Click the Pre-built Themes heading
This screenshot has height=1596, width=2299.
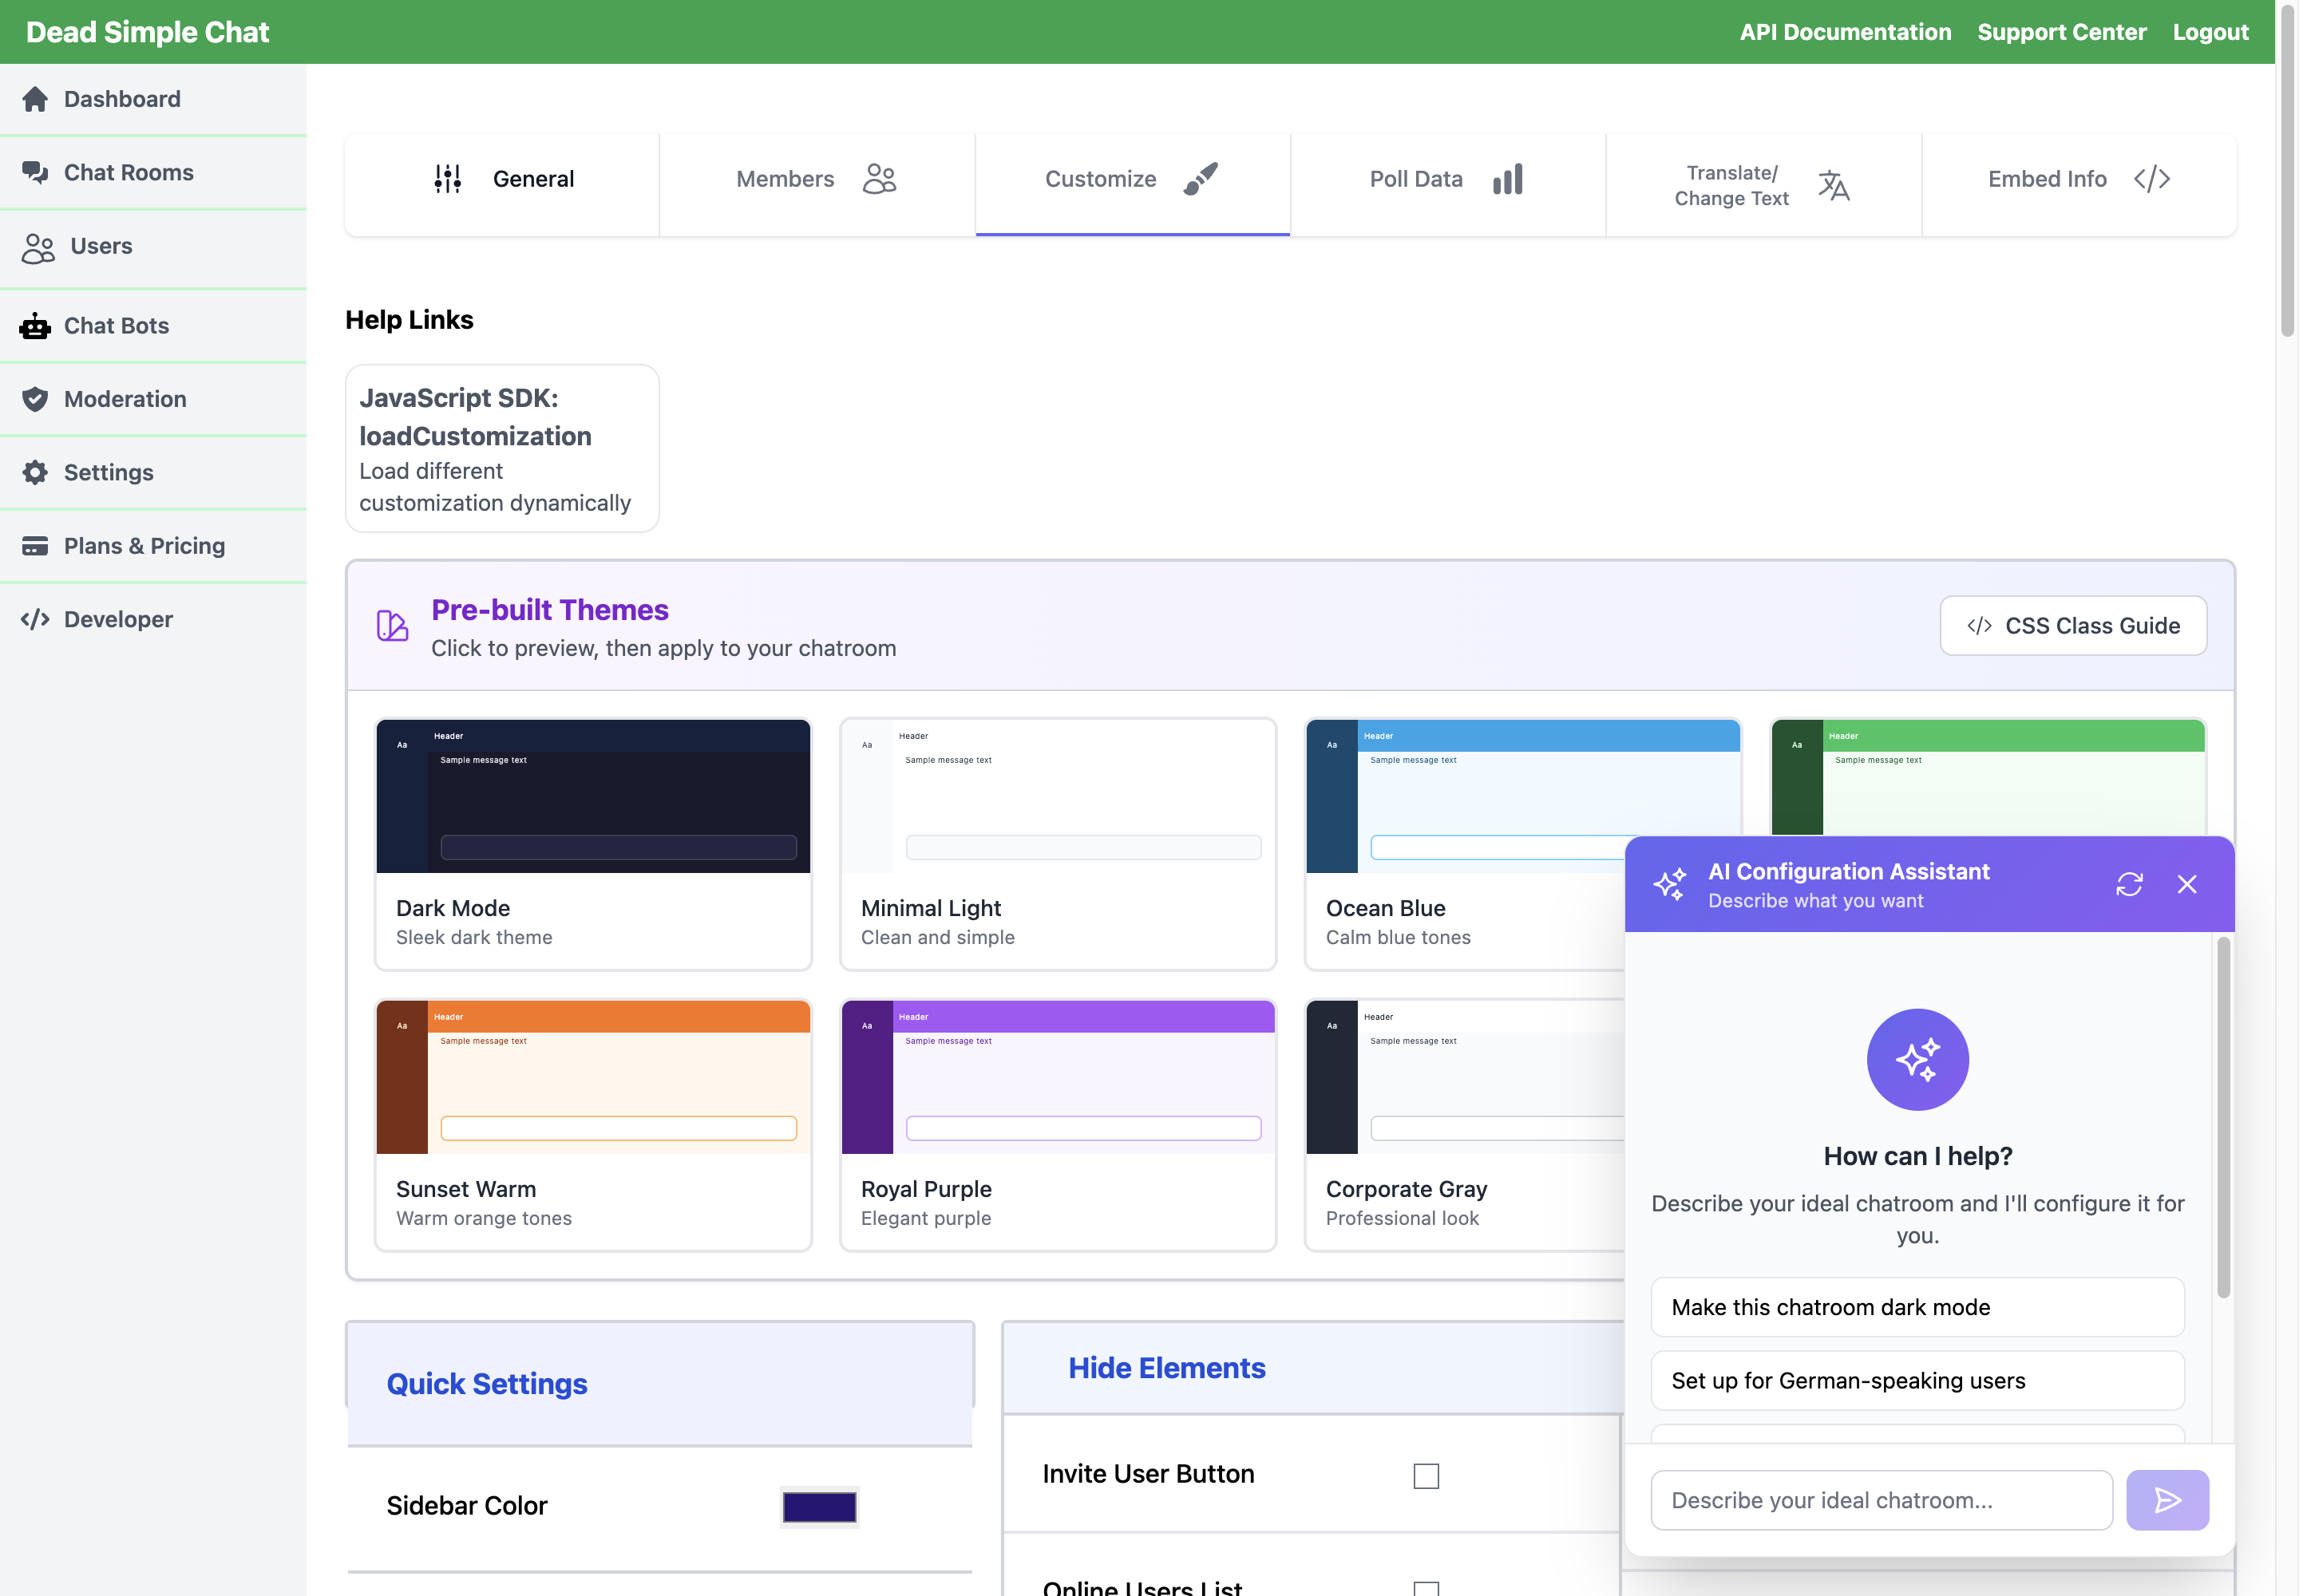point(549,609)
